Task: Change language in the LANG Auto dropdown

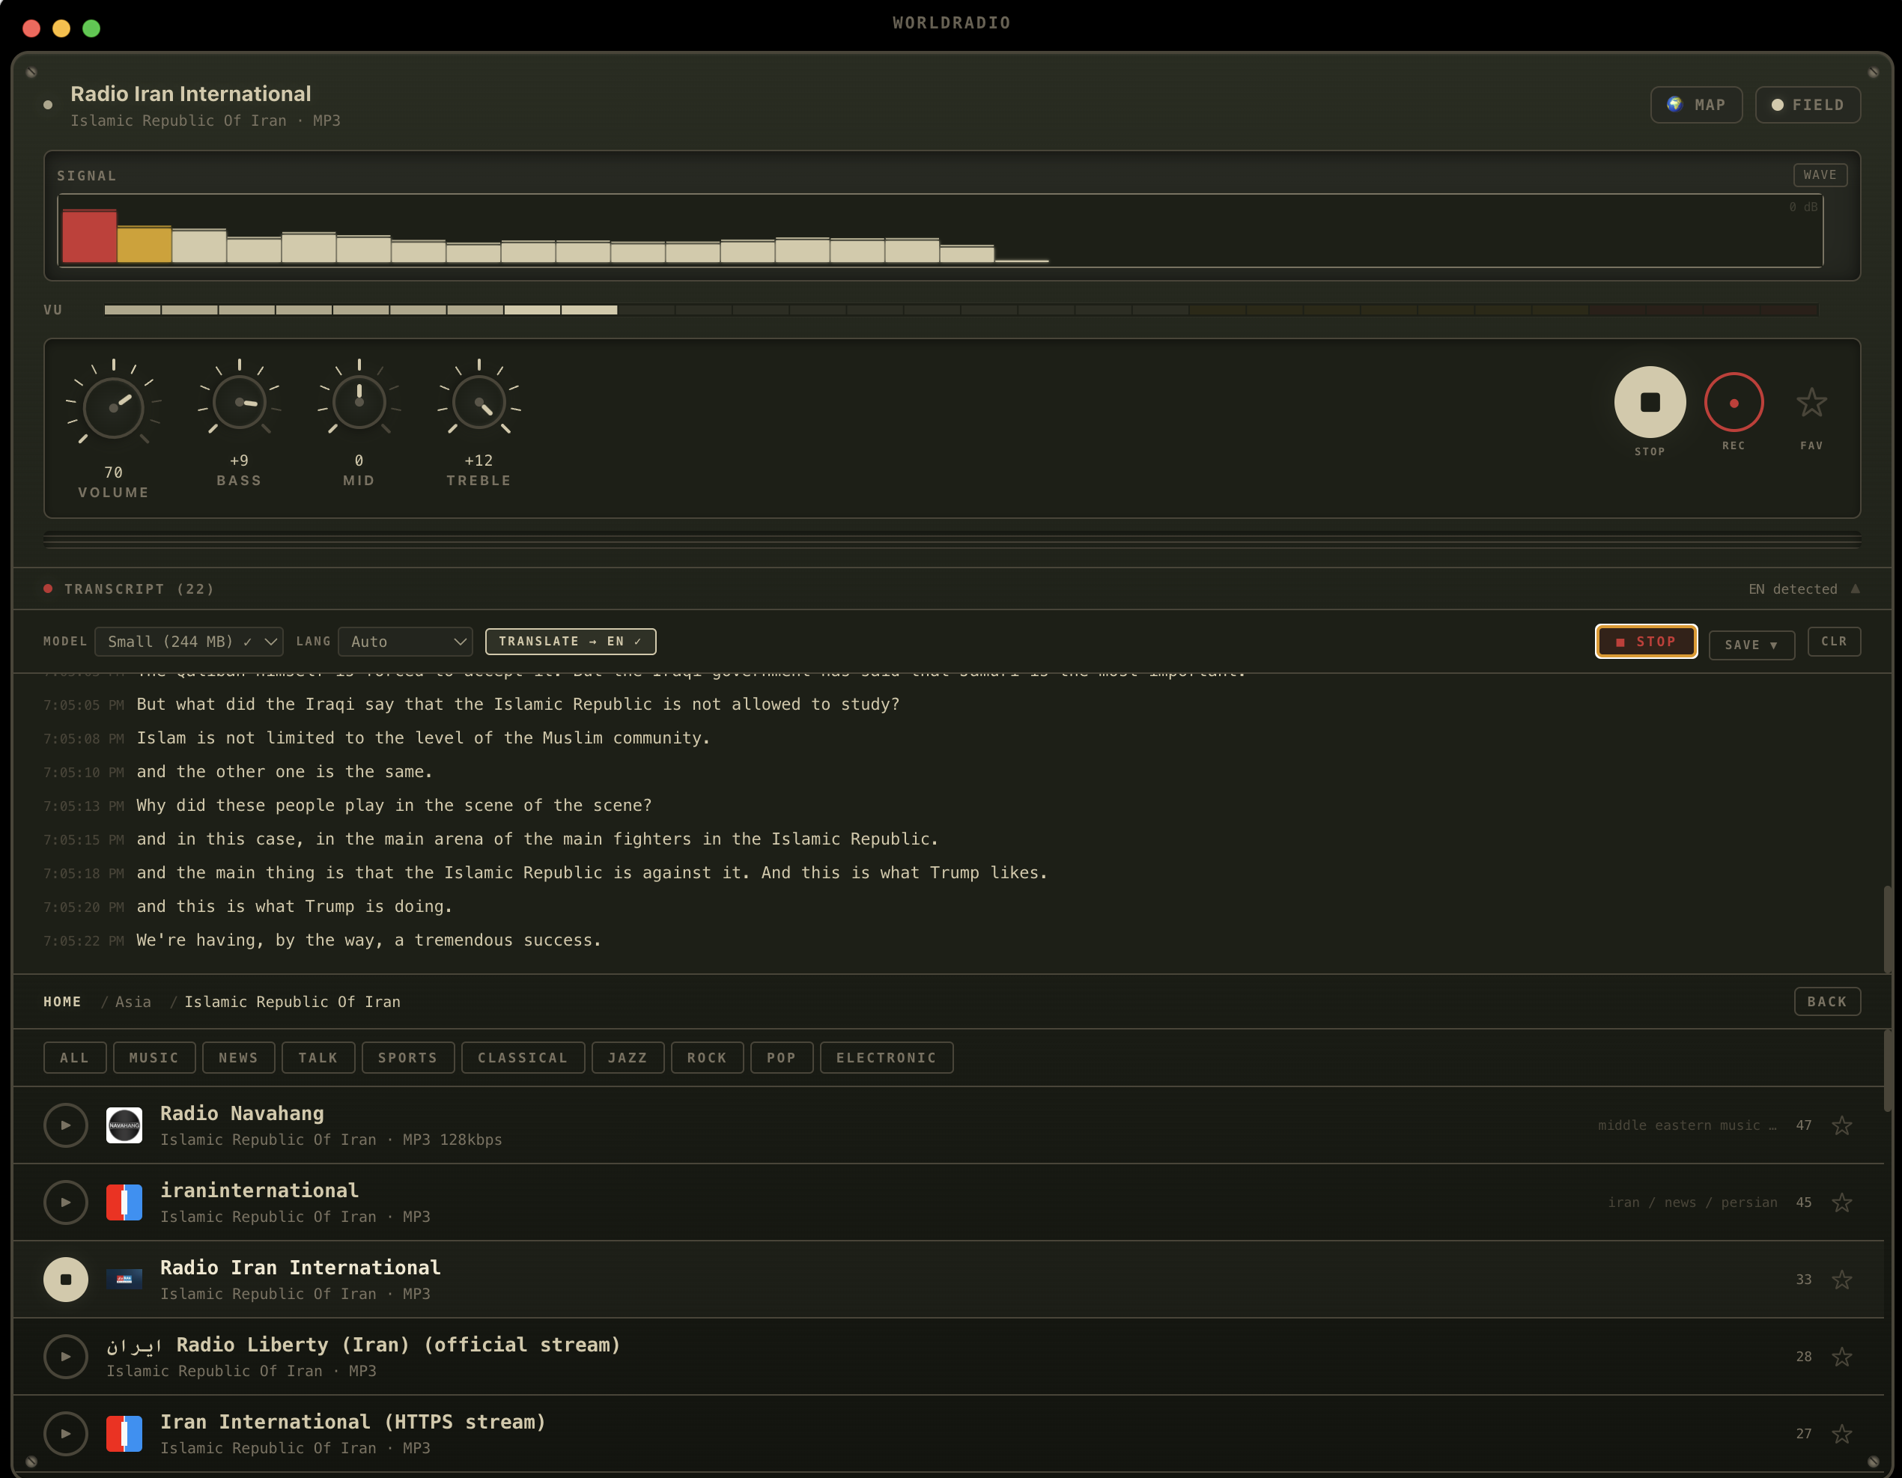Action: (x=405, y=641)
